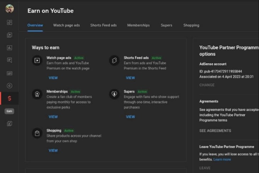The image size is (259, 173).
Task: Click the 'AdSense account' label
Action: click(213, 64)
